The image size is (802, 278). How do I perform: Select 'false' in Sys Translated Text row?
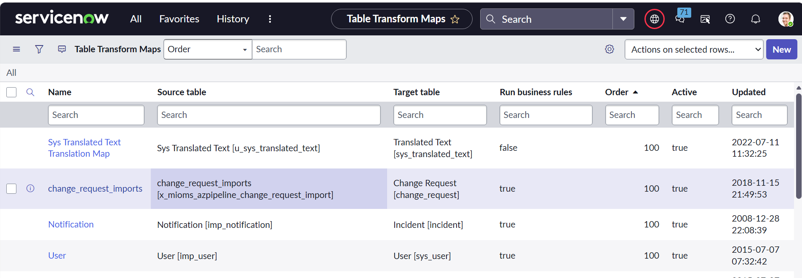pos(508,147)
